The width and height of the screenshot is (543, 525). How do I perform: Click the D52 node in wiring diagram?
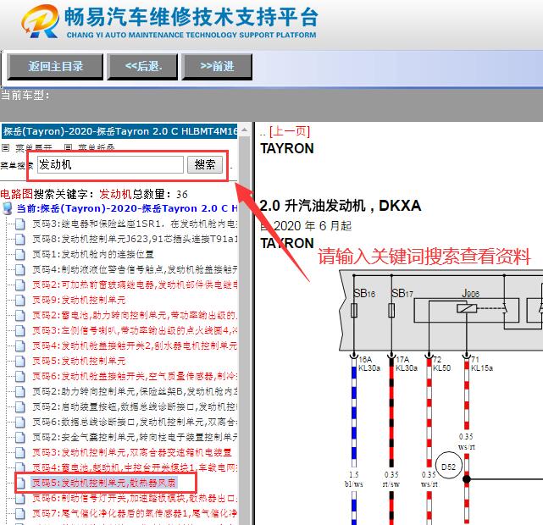click(448, 467)
